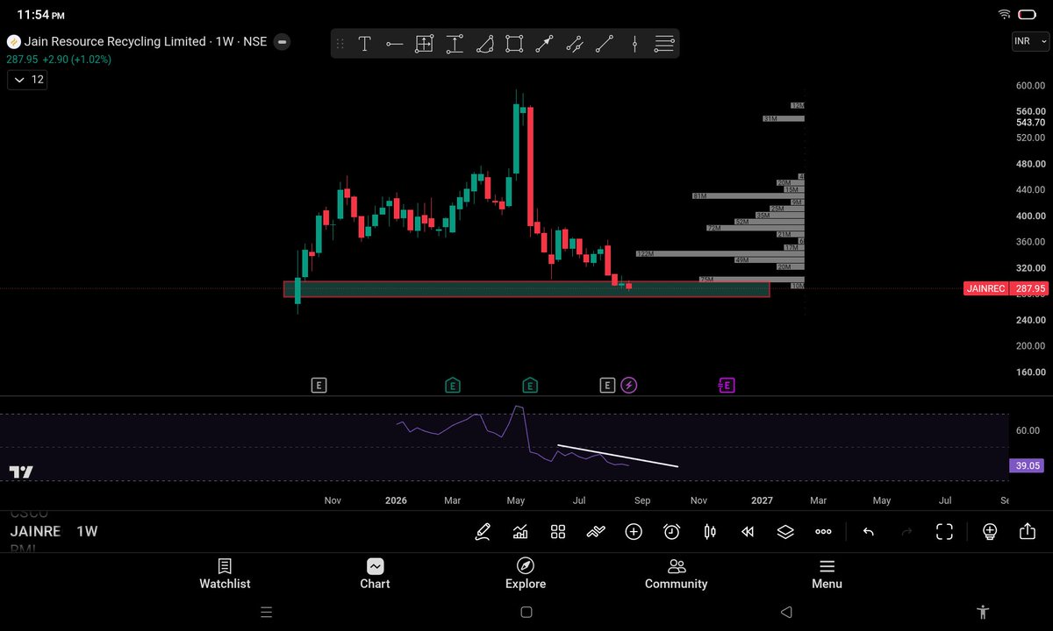The height and width of the screenshot is (631, 1053).
Task: Select the rectangle drawing tool
Action: [x=514, y=44]
